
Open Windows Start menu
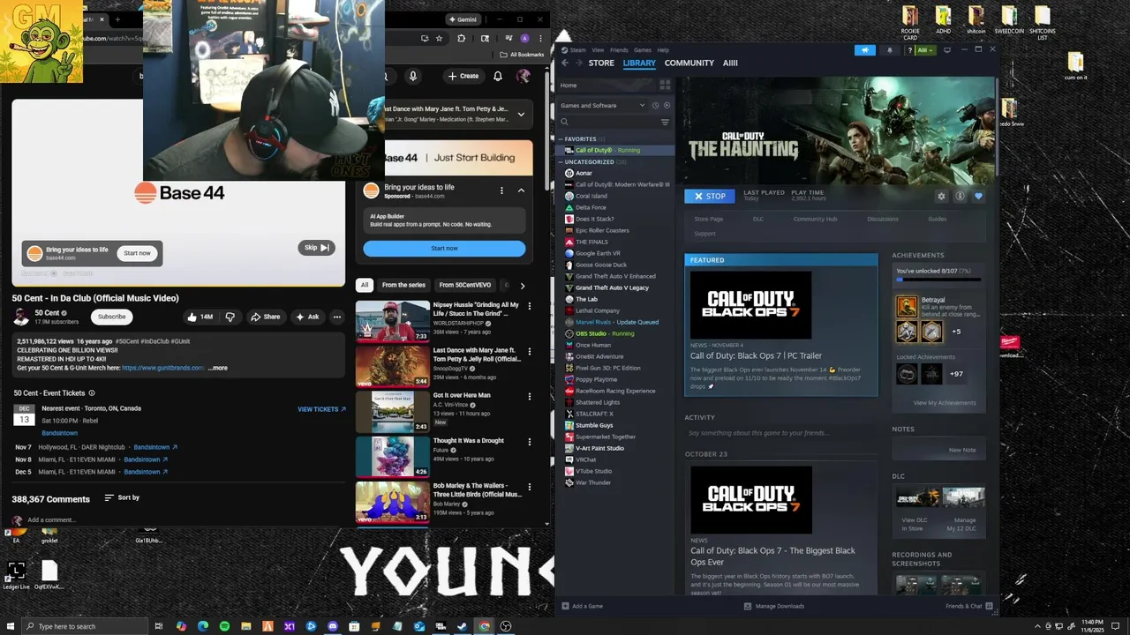pyautogui.click(x=11, y=626)
